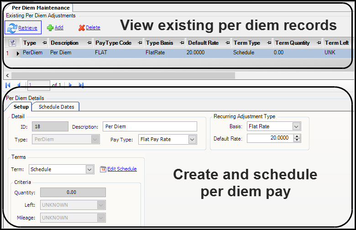This screenshot has width=356, height=230.
Task: Click the Retrieve link
Action: coord(28,28)
